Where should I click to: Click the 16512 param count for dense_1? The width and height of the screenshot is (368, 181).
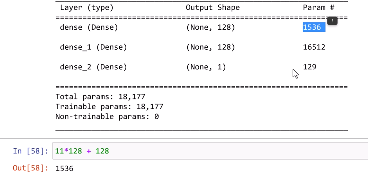[x=314, y=47]
